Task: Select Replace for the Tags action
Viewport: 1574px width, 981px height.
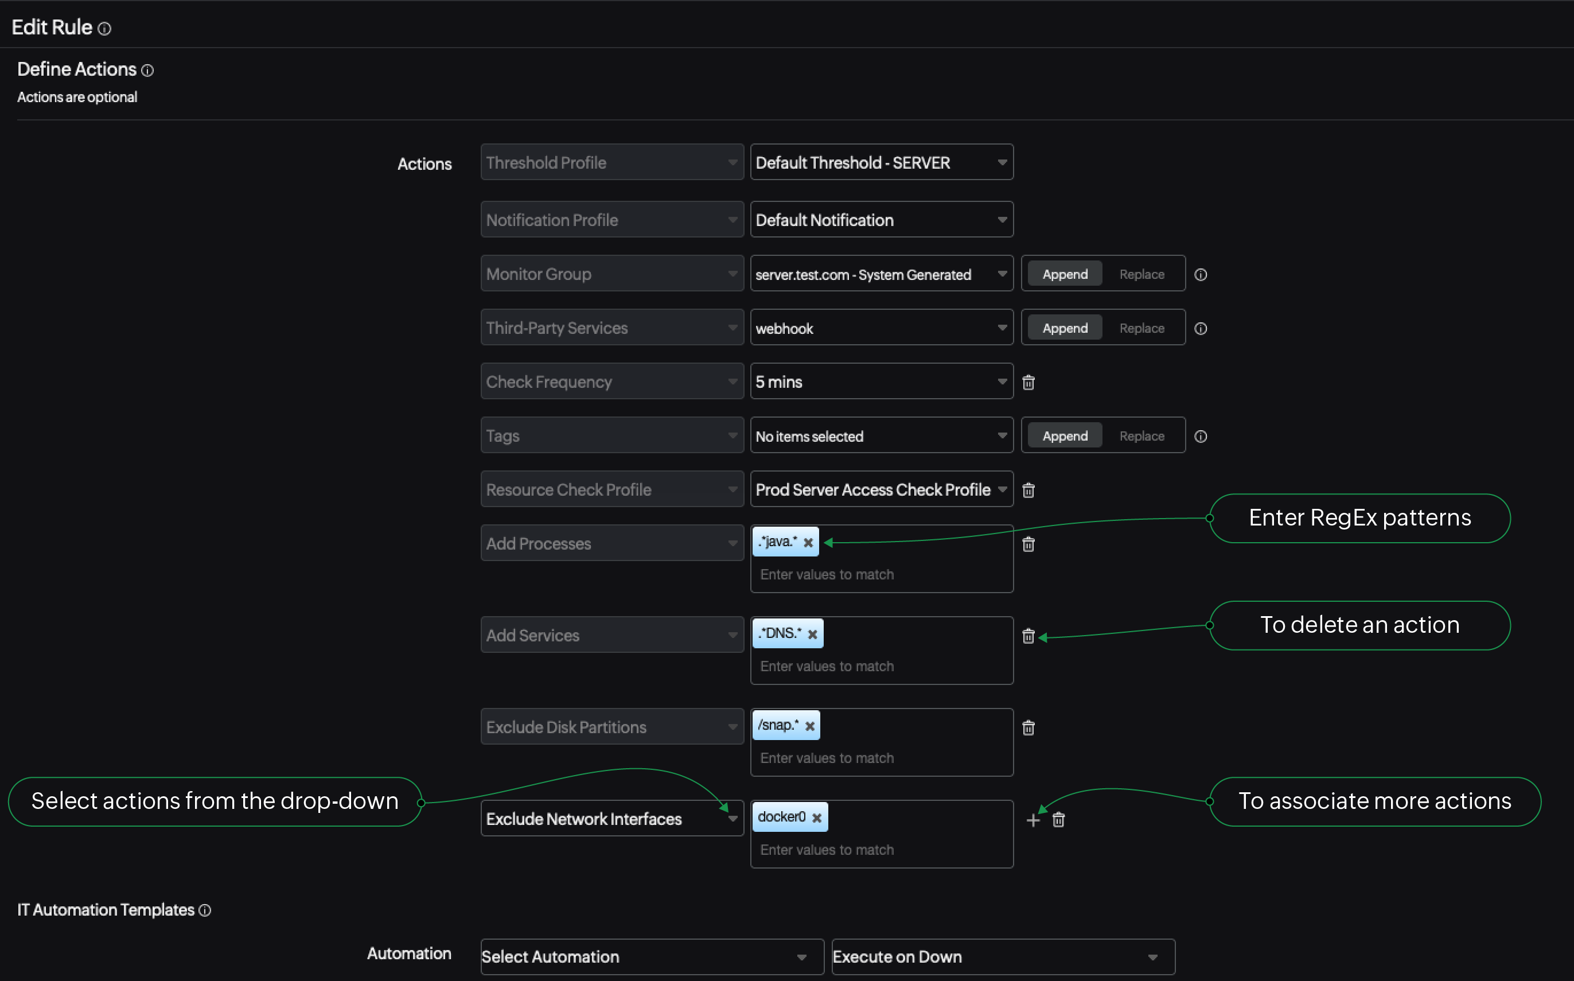Action: click(x=1142, y=435)
